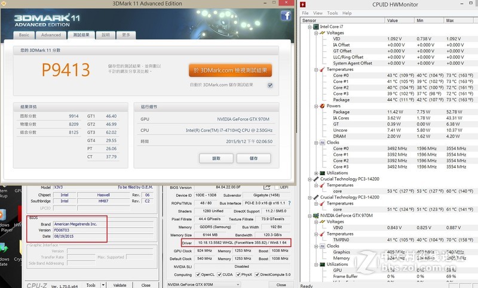Click the BIOS save arrow icon in GPU-Z
The width and height of the screenshot is (478, 288).
266,187
